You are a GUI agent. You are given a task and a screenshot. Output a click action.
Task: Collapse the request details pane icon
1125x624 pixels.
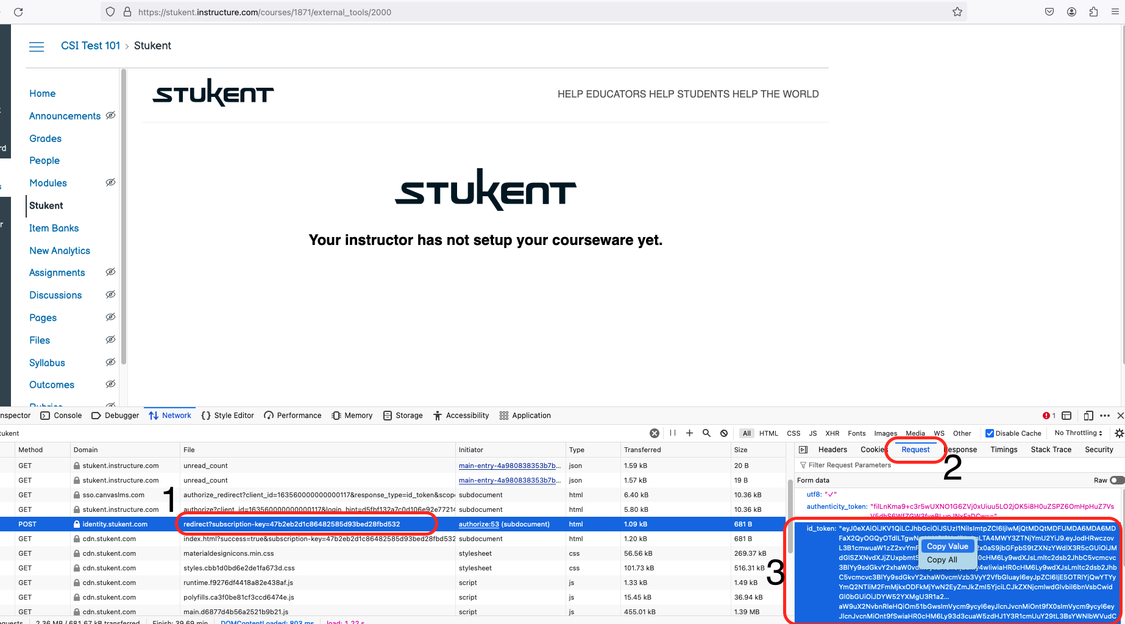pyautogui.click(x=803, y=450)
